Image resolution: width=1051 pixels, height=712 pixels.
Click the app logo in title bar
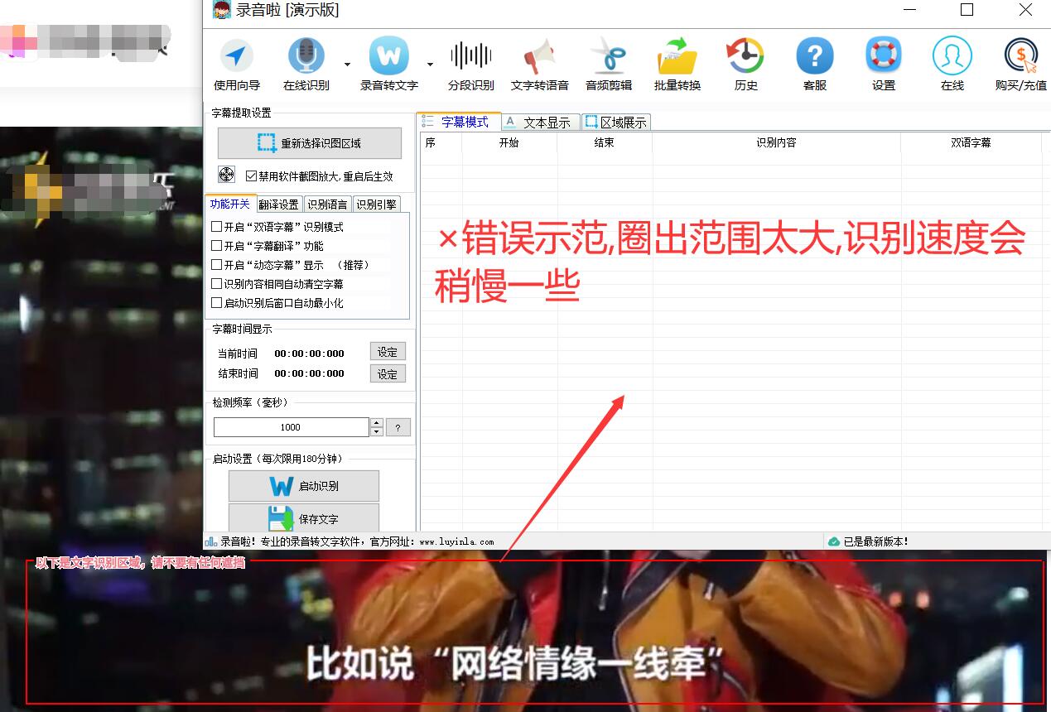(x=221, y=10)
